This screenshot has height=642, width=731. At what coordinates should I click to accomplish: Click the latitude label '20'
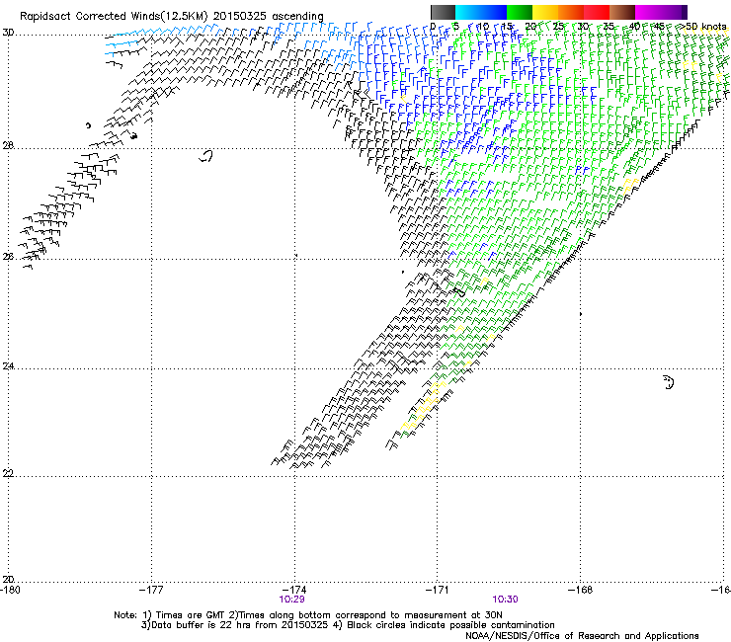8,580
